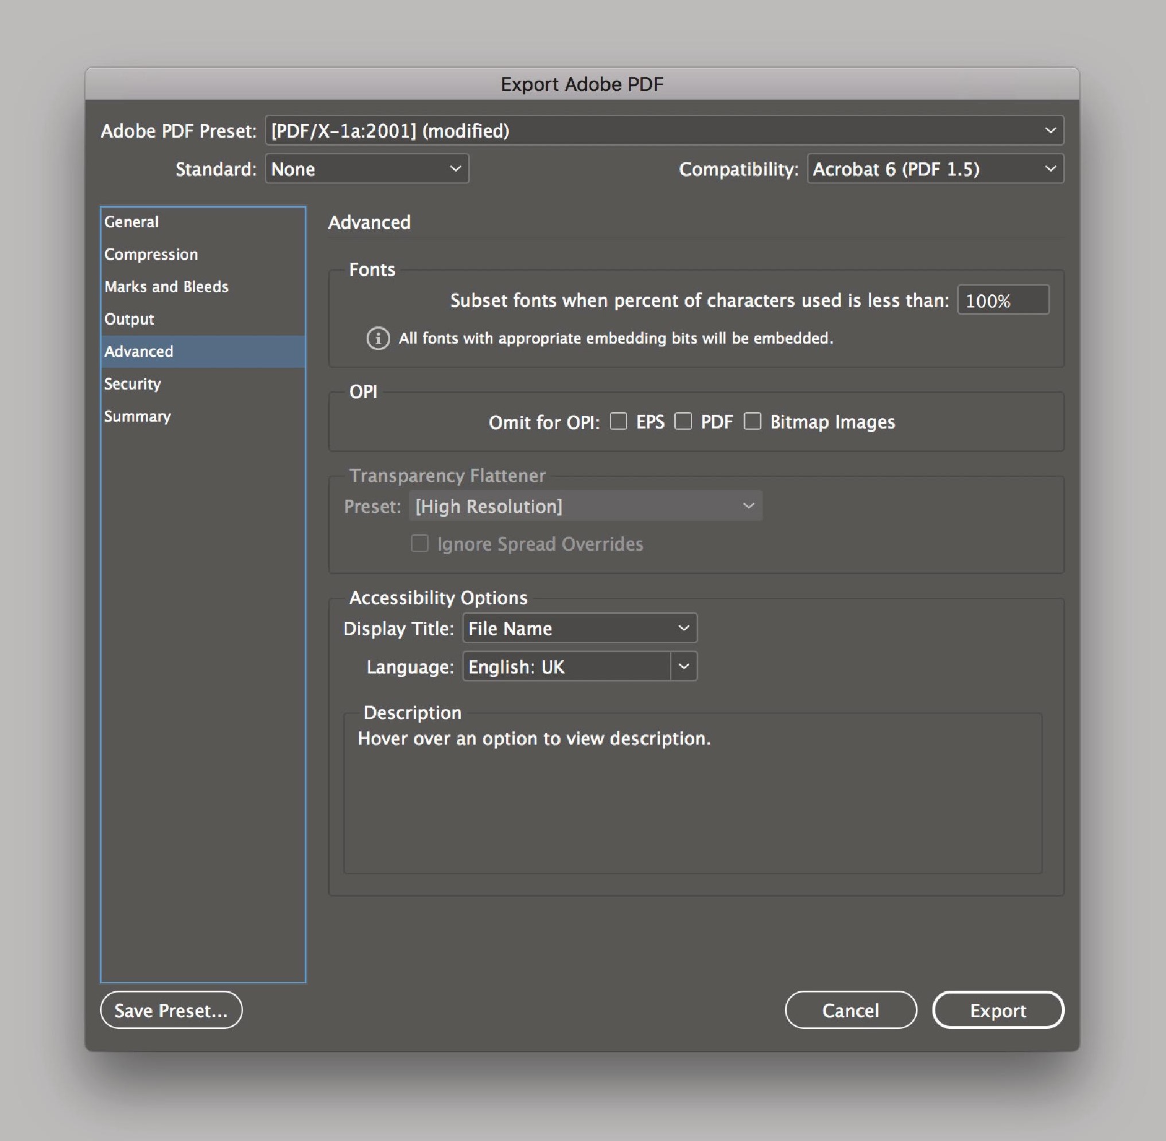Open the Adobe PDF Preset dropdown
This screenshot has height=1141, width=1166.
coord(666,131)
